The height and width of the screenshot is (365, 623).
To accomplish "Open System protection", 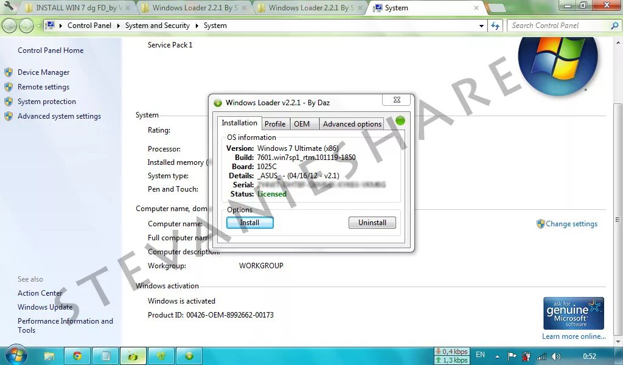I will [x=46, y=102].
